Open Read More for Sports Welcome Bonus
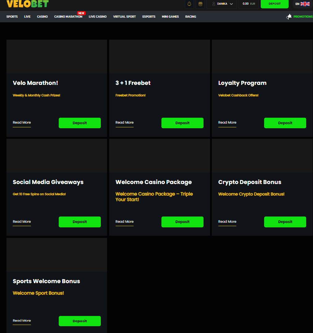 pos(22,321)
